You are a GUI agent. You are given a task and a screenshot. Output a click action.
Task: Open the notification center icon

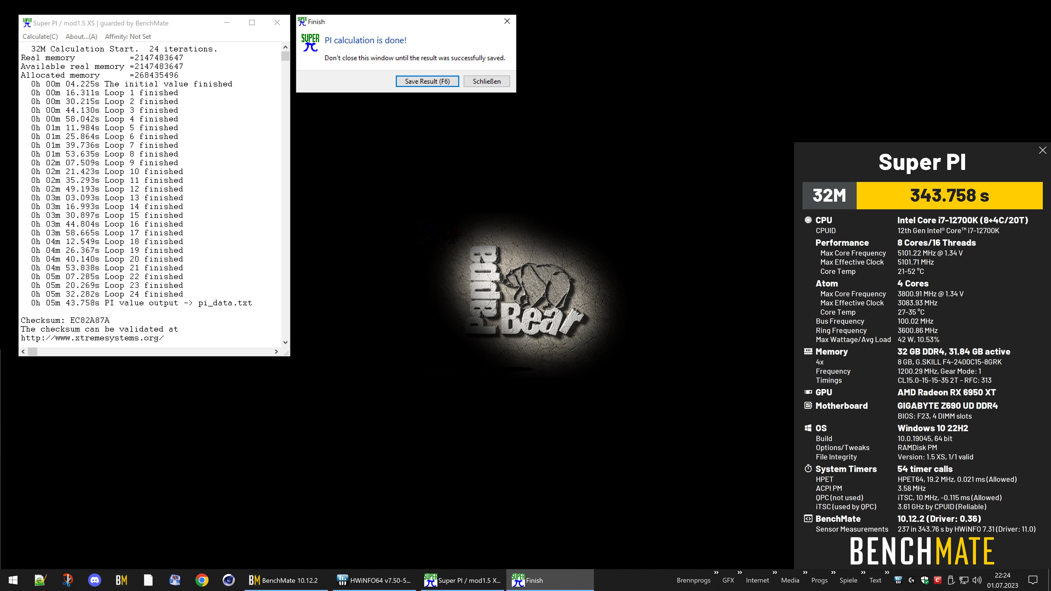click(1033, 580)
